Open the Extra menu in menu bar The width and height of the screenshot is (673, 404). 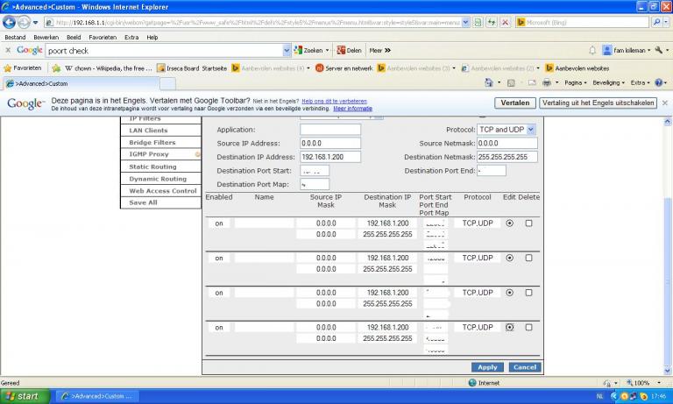131,38
